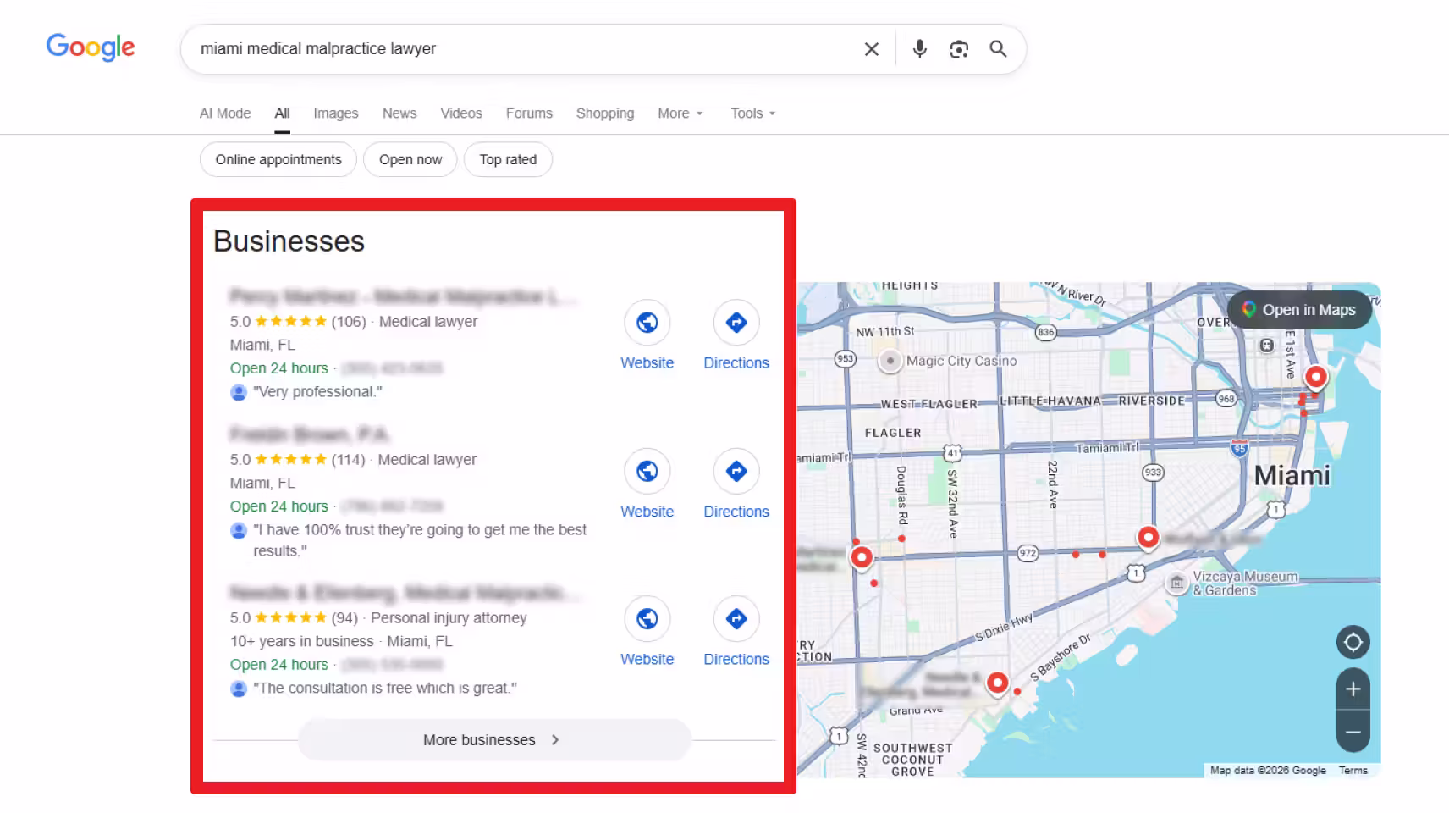Viewport: 1449px width, 813px height.
Task: Open Website for the 94-review personal injury attorney
Action: pyautogui.click(x=647, y=632)
